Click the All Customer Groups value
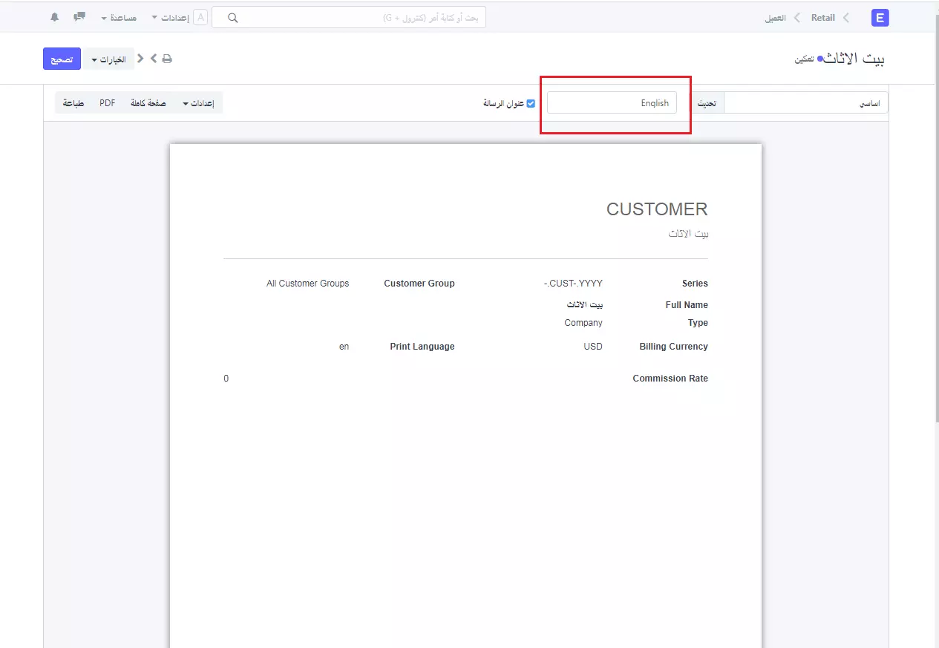The height and width of the screenshot is (648, 939). [x=308, y=284]
